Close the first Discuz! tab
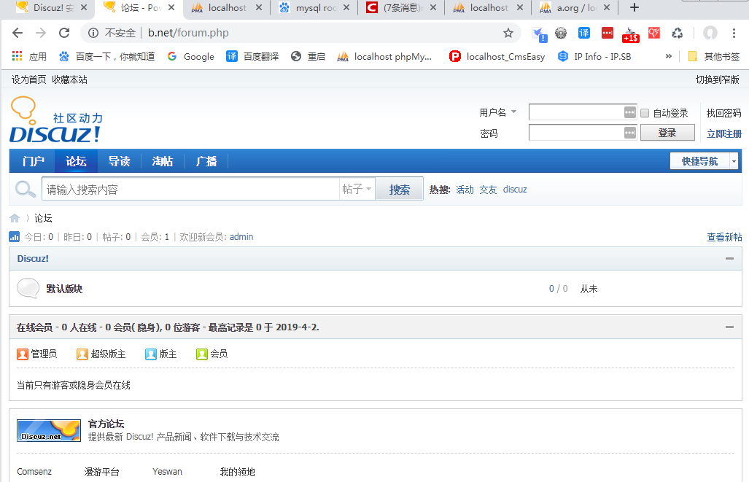749x482 pixels. (x=84, y=7)
